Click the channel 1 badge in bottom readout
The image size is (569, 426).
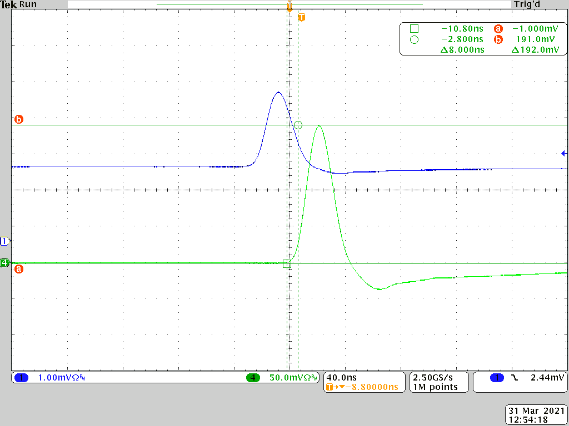(22, 378)
